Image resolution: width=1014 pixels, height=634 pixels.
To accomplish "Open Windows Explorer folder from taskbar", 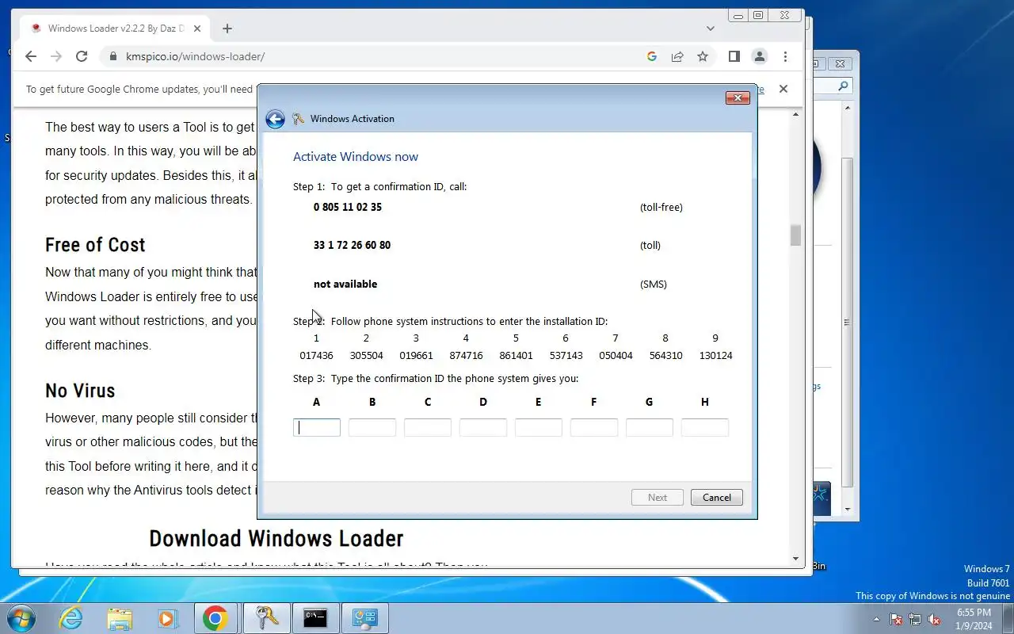I will [x=120, y=618].
